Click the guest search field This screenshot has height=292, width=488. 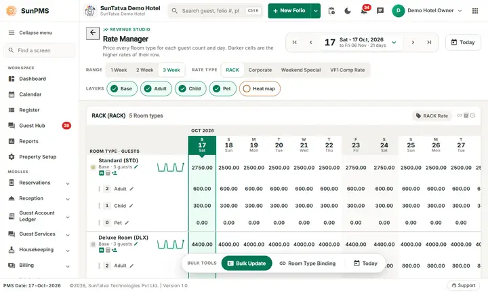[216, 11]
